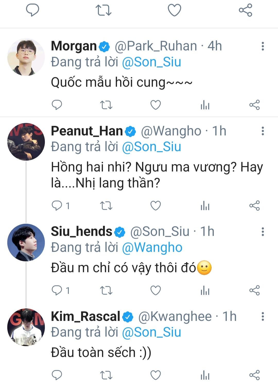Retweet Peanut_Han's tweet
The height and width of the screenshot is (382, 278).
click(x=106, y=206)
